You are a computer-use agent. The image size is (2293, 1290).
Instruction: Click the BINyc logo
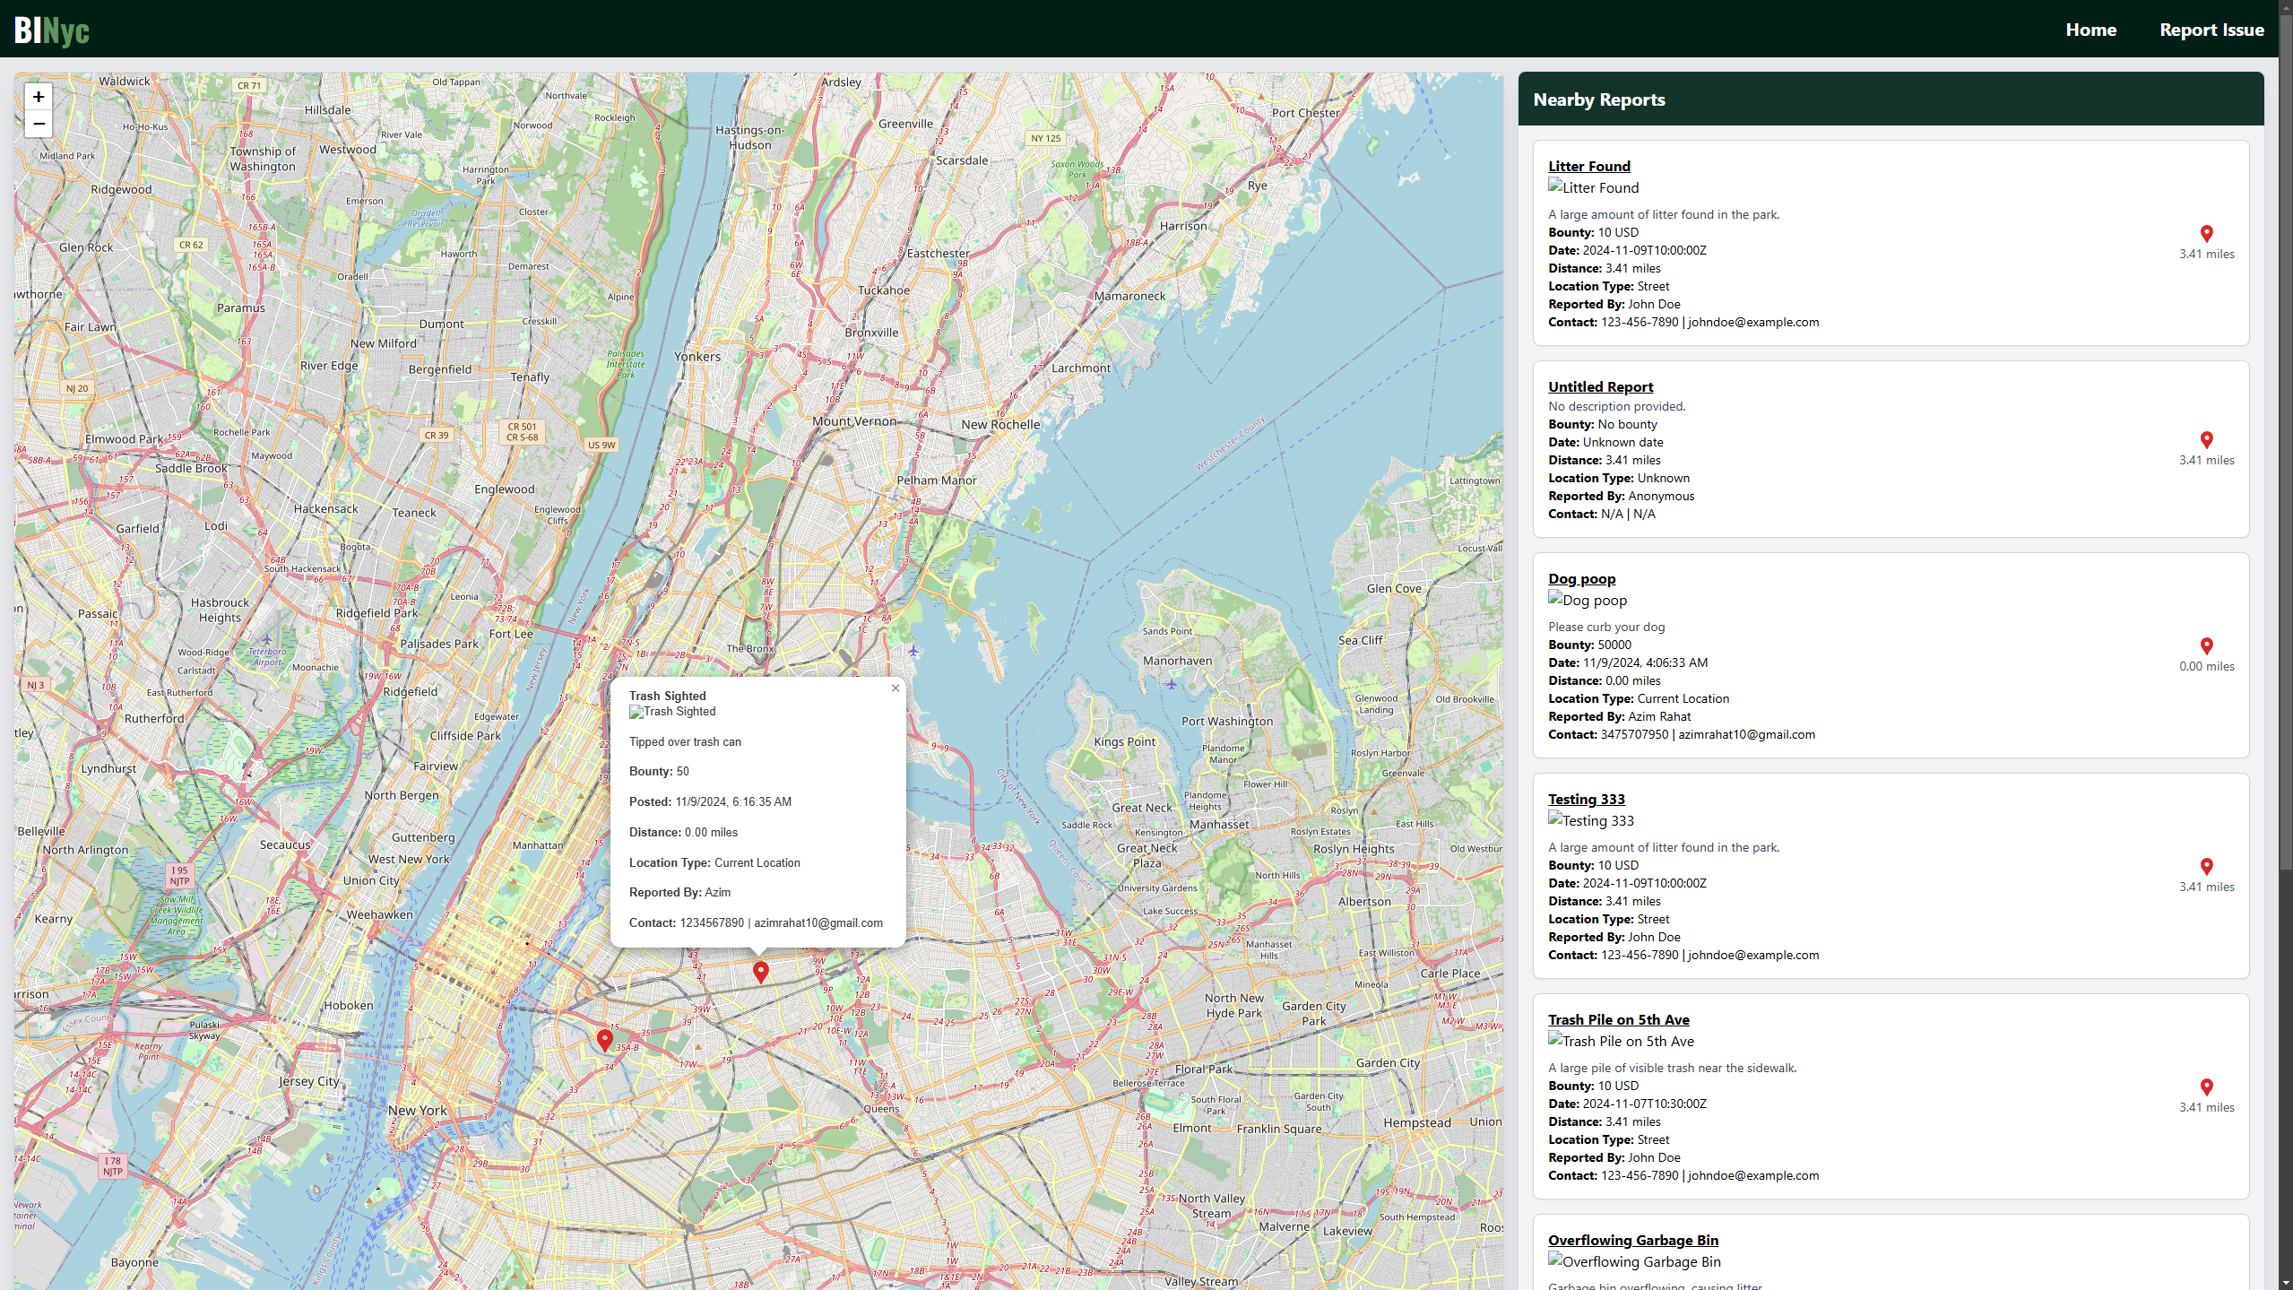[52, 30]
